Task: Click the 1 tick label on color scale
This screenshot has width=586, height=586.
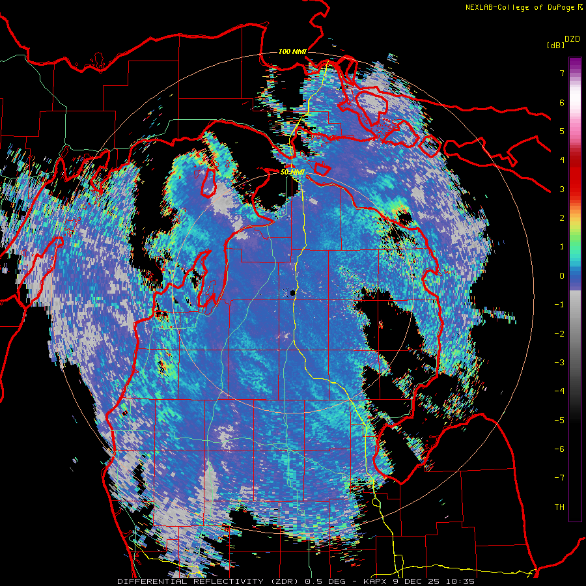Action: [562, 247]
